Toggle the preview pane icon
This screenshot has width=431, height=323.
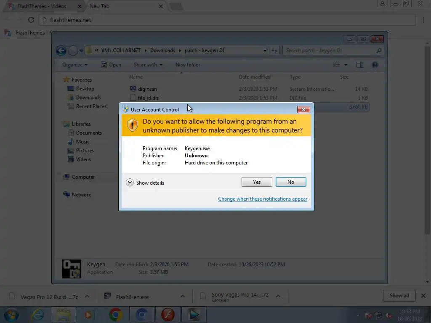pyautogui.click(x=360, y=65)
